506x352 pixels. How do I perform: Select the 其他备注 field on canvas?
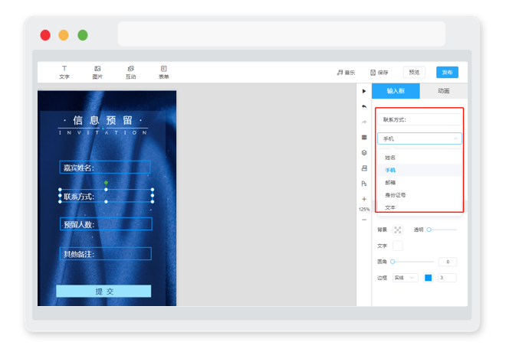(106, 253)
